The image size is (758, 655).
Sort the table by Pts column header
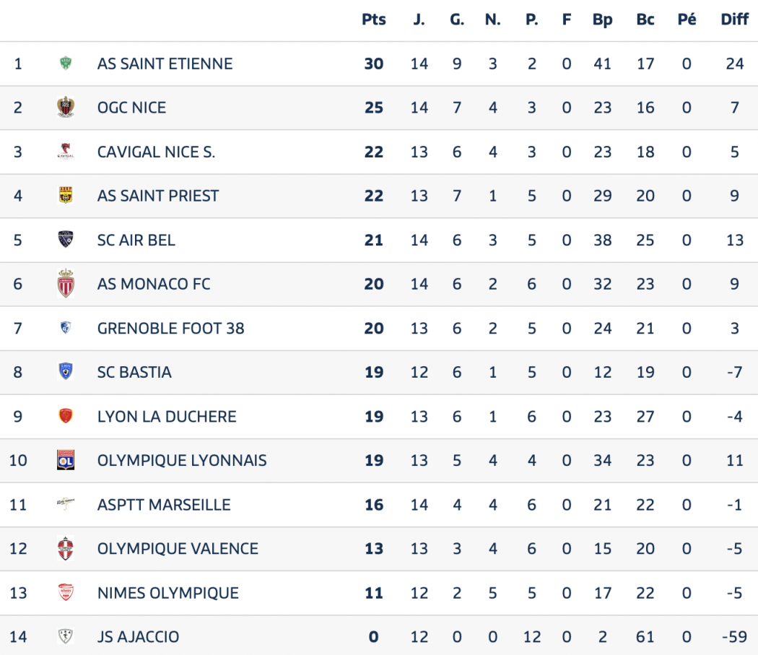point(374,19)
